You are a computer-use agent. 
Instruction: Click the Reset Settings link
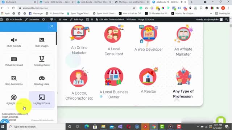click(10, 117)
